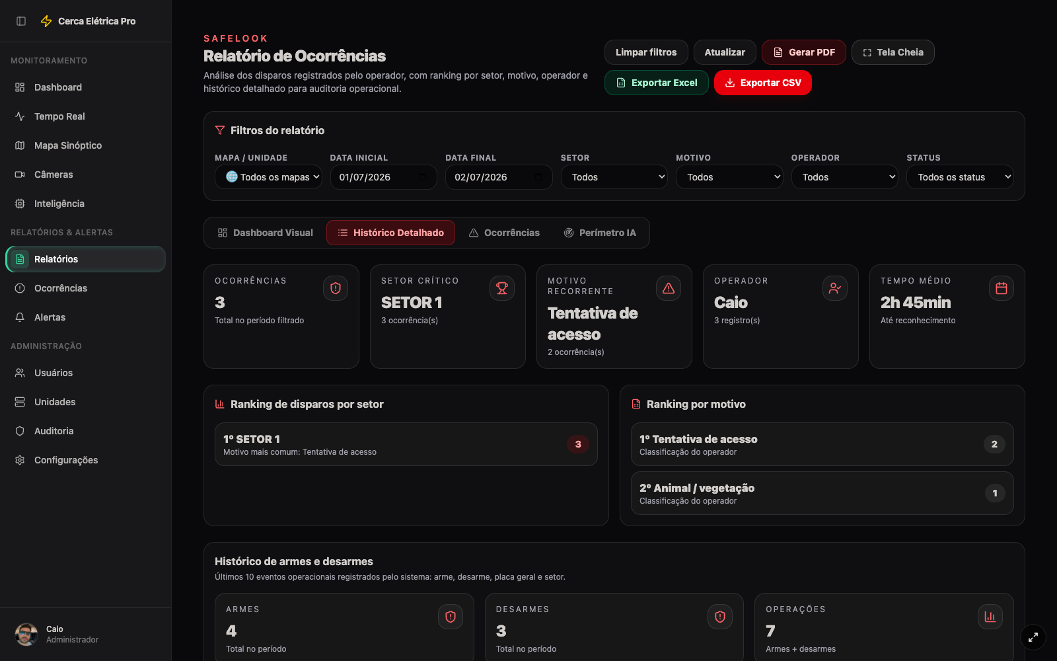1057x661 pixels.
Task: Click the Relatórios document icon
Action: point(20,259)
